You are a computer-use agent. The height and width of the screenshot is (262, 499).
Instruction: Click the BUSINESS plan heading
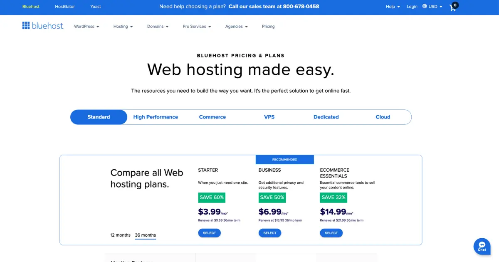pos(269,170)
